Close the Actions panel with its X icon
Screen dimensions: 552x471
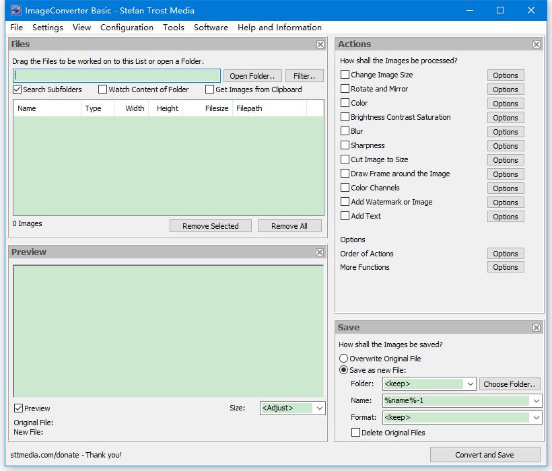click(536, 44)
